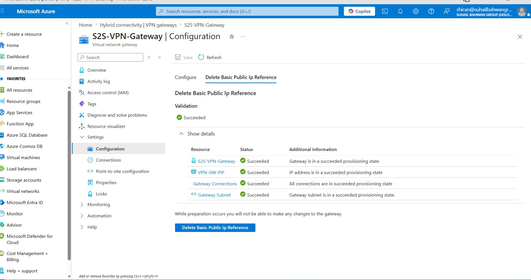Open portal Settings gear
The image size is (531, 280).
click(416, 11)
